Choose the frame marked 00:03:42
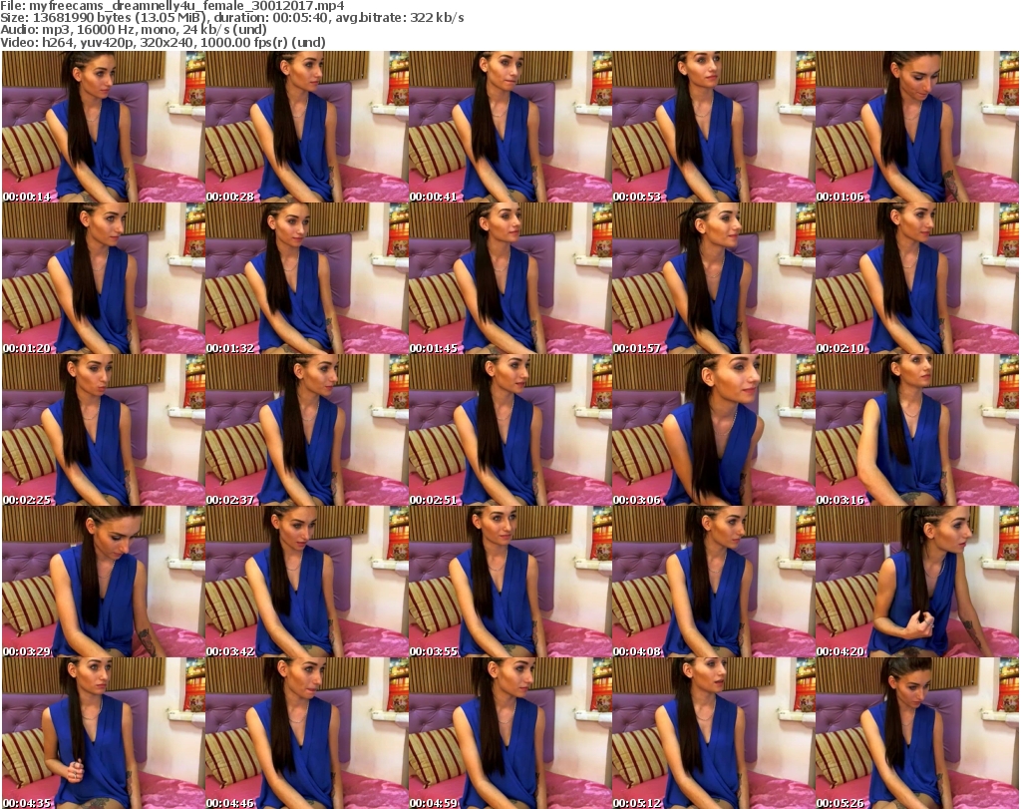1021x809 pixels. click(307, 582)
